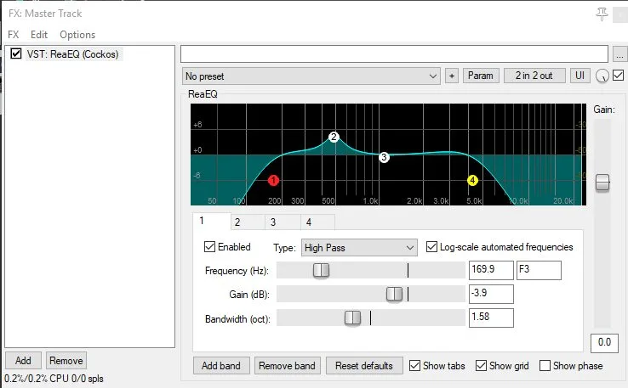Click the vertical Gain slider handle
Viewport: 628px width, 388px height.
pyautogui.click(x=602, y=183)
